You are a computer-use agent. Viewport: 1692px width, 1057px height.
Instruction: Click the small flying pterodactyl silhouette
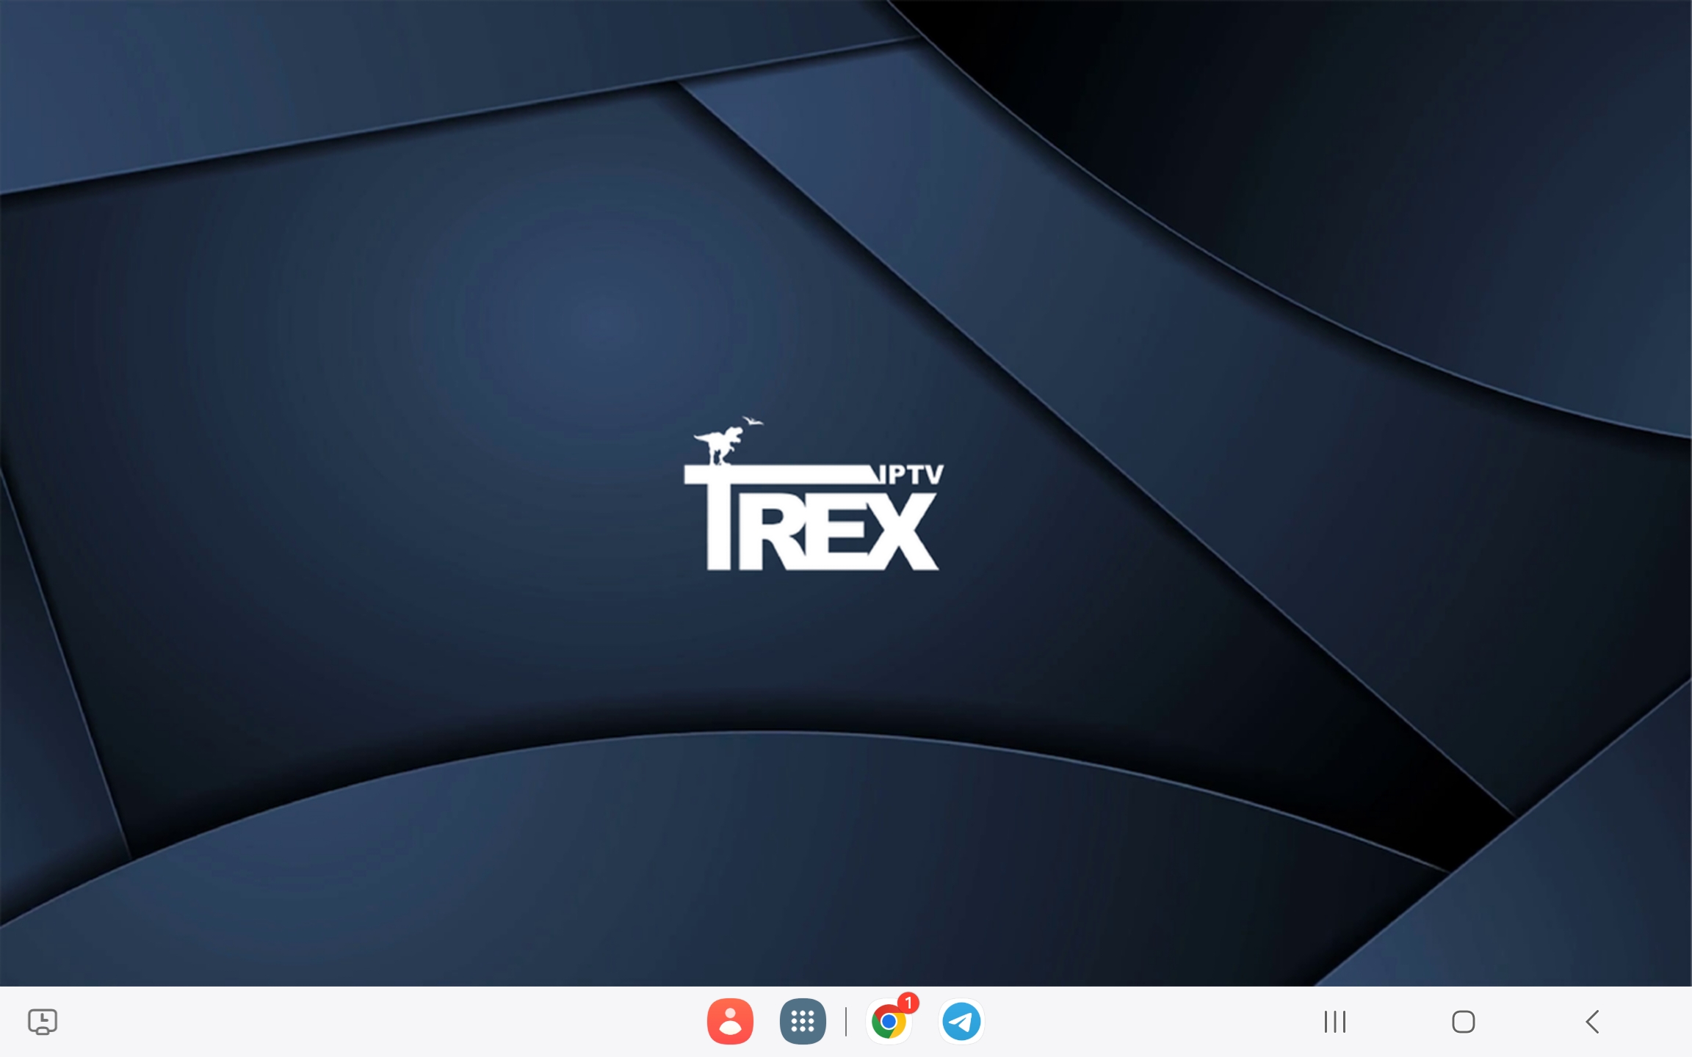tap(751, 421)
